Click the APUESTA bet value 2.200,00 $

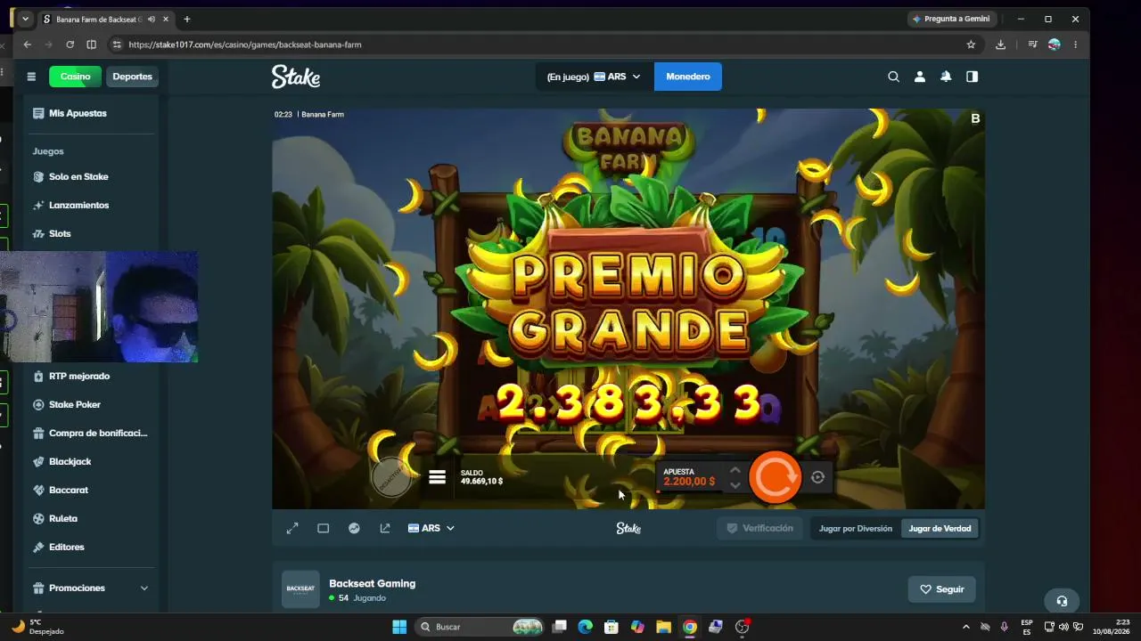[689, 482]
